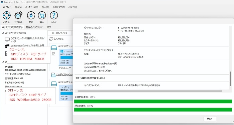Click the Rescue (レスキュー) lifebuoy icon
The width and height of the screenshot is (234, 125).
[x=6, y=15]
